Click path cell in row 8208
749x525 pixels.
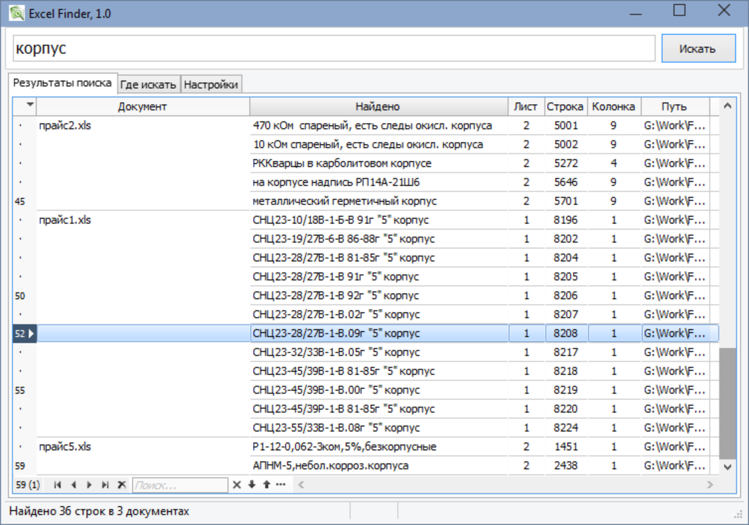pos(675,333)
